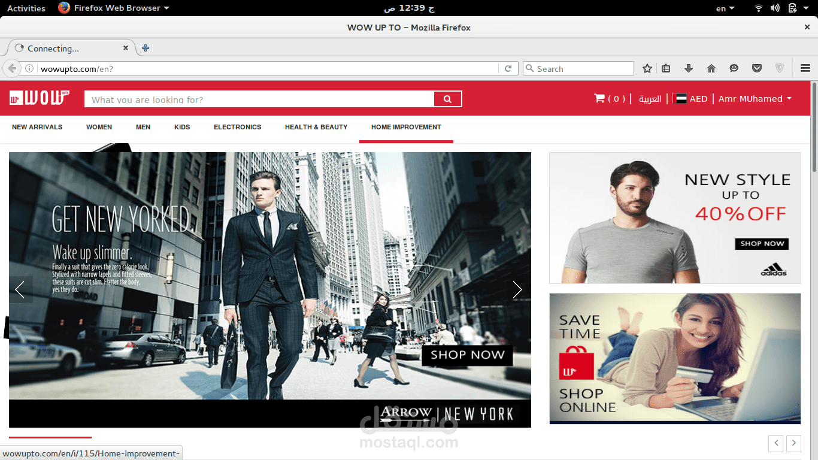Open the WOMEN category
The image size is (818, 460).
point(99,127)
